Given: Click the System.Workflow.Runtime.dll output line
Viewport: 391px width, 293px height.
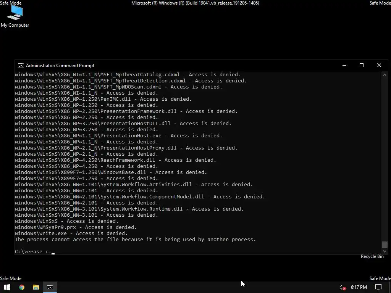Looking at the screenshot, I should pos(129,209).
